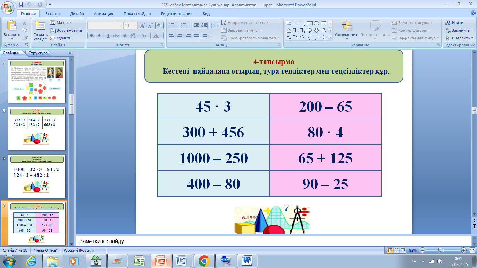Clear all text formatting with eraser icon
Screen dimensions: 477x268
160,25
